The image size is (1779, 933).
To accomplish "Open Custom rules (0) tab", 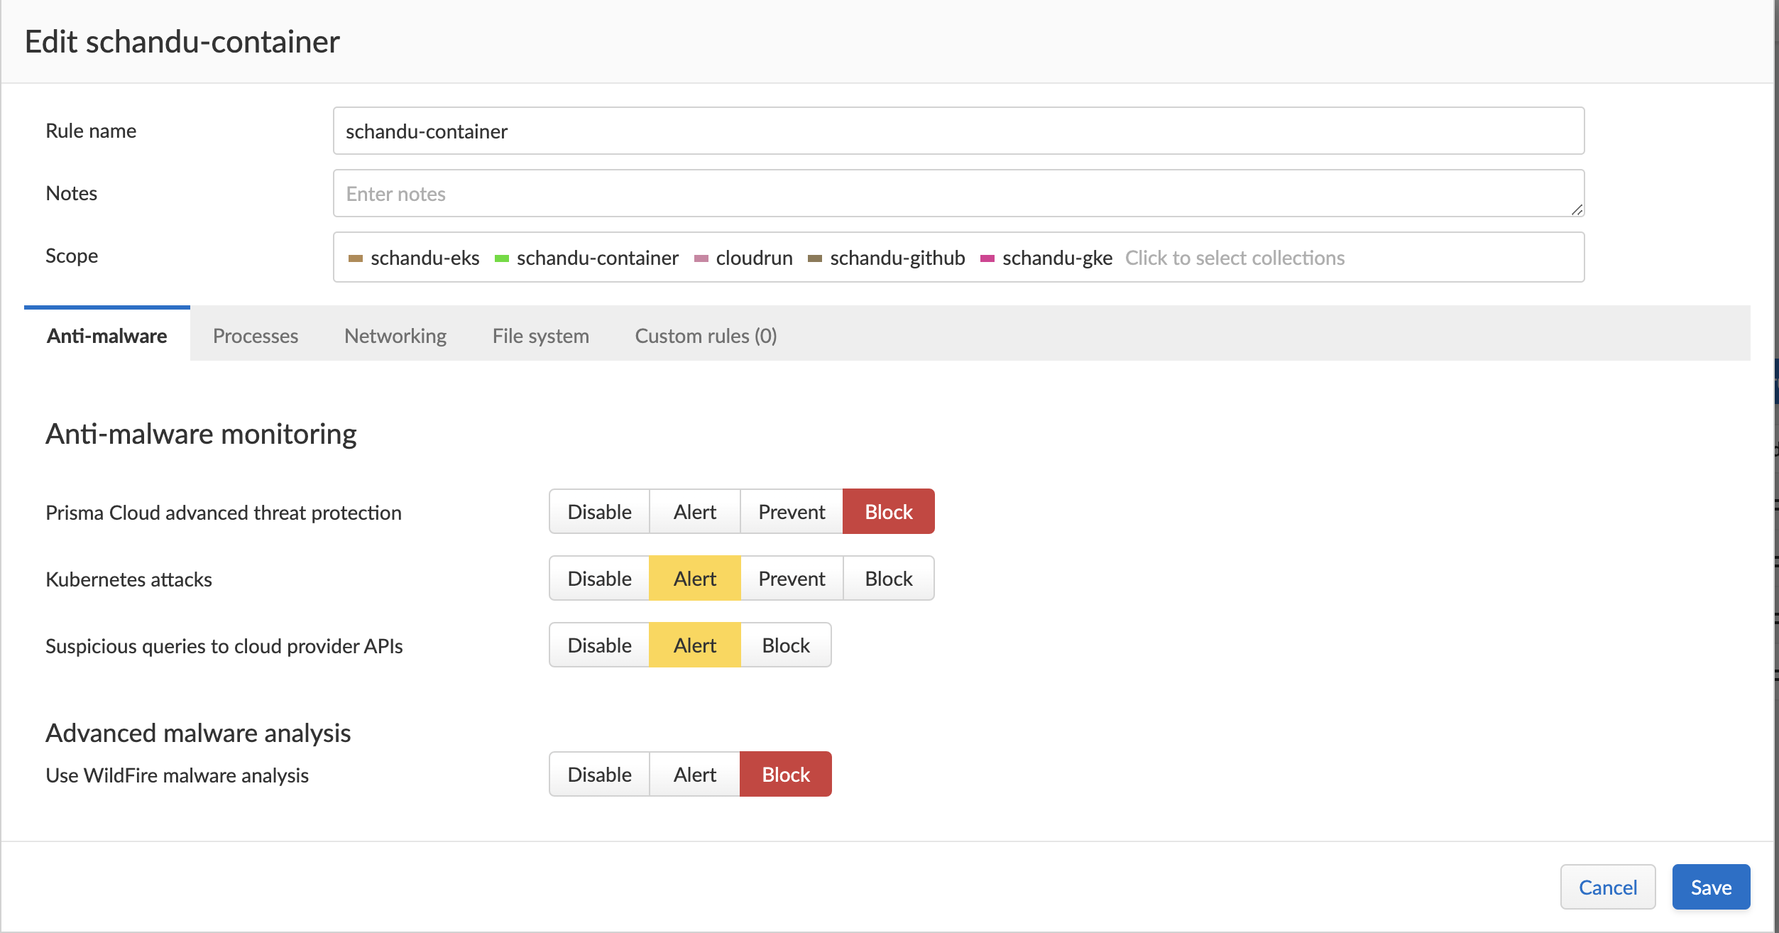I will click(705, 334).
